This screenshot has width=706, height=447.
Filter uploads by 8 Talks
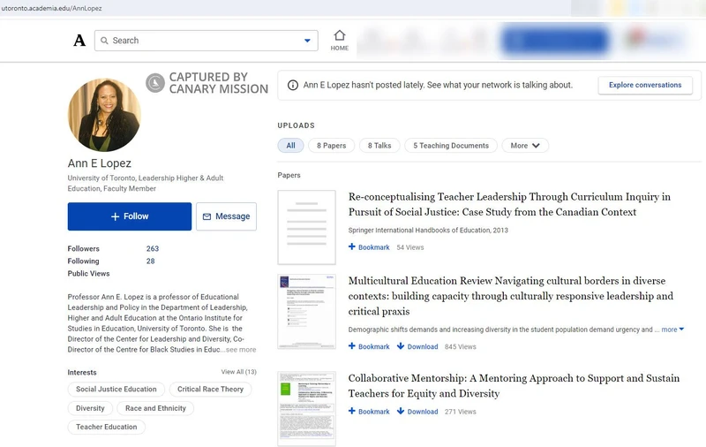pos(379,146)
